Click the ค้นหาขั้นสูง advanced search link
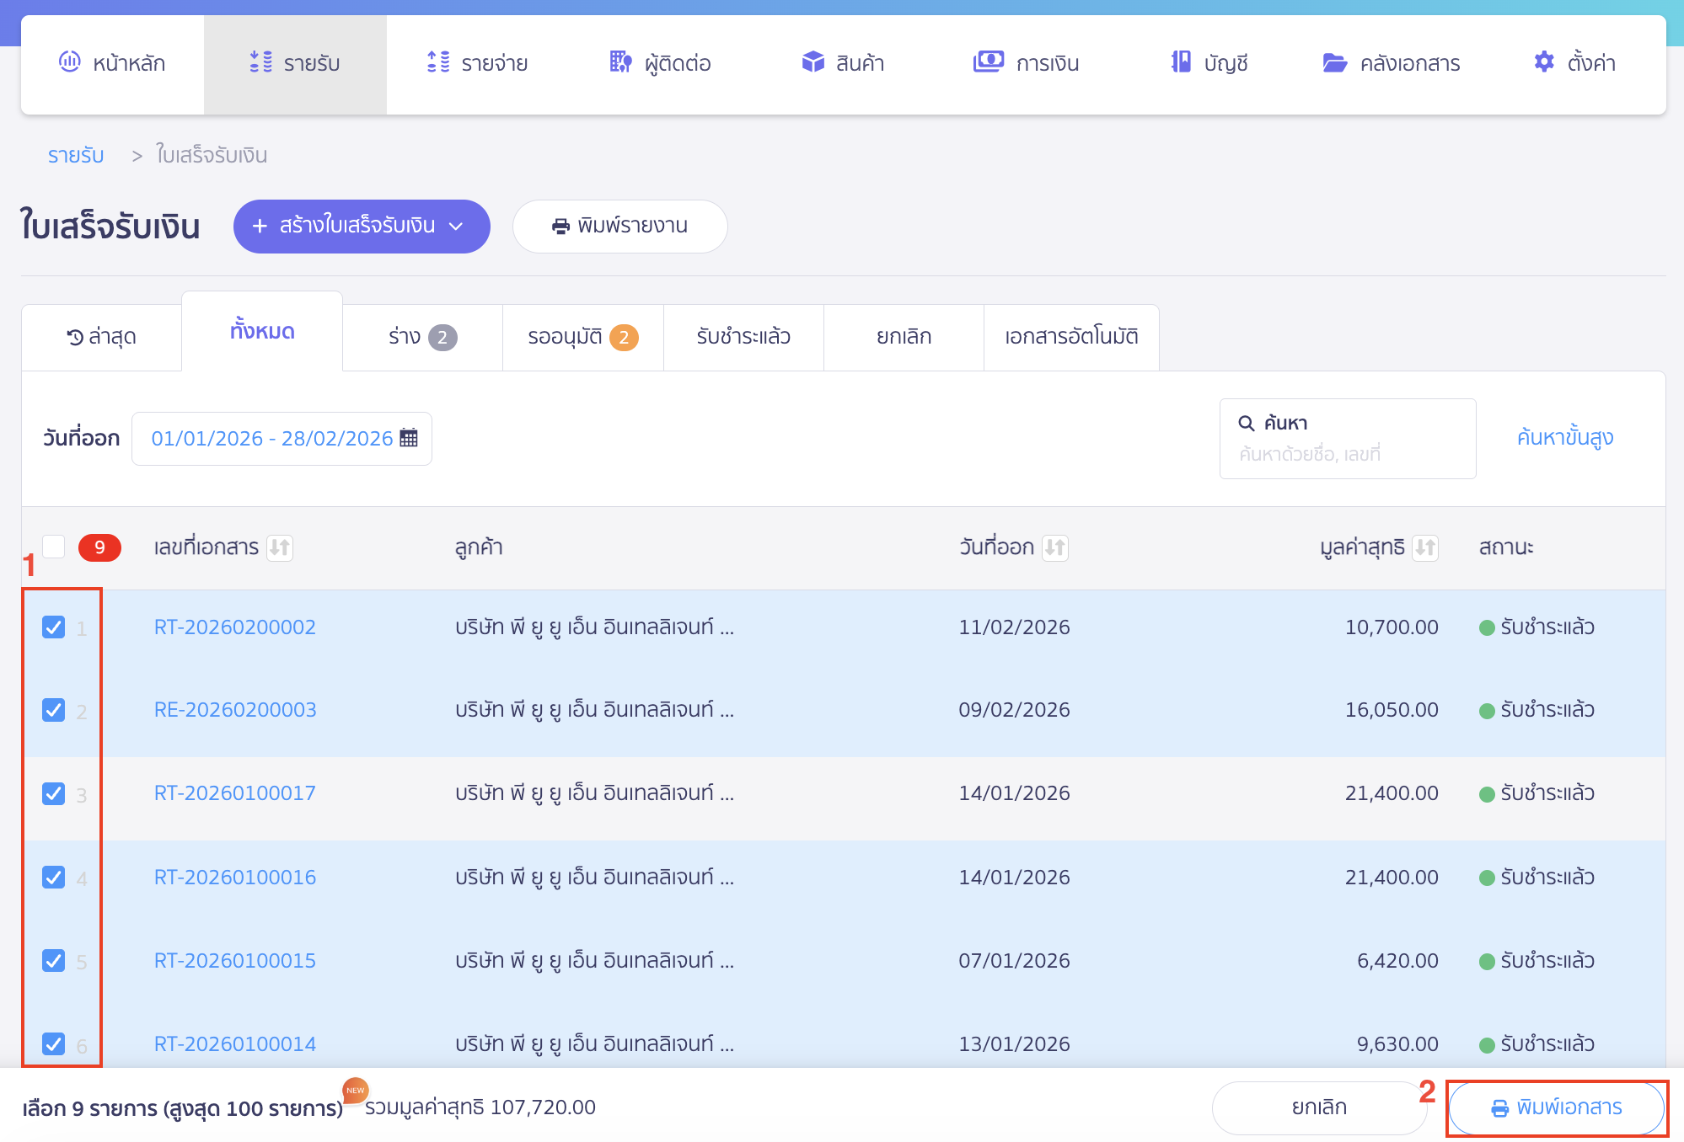The height and width of the screenshot is (1142, 1684). tap(1564, 438)
